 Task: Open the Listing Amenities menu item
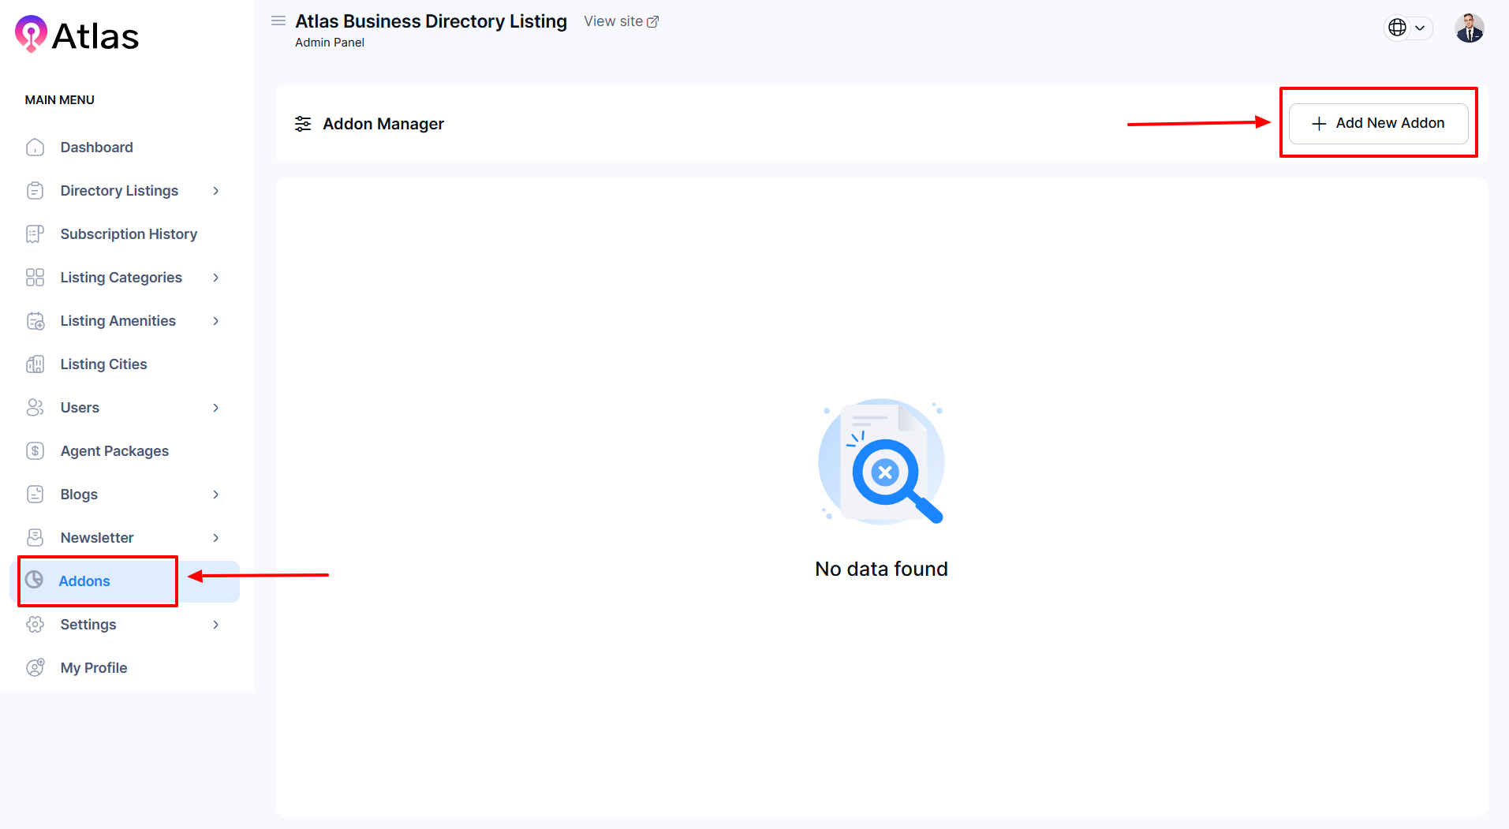point(118,321)
